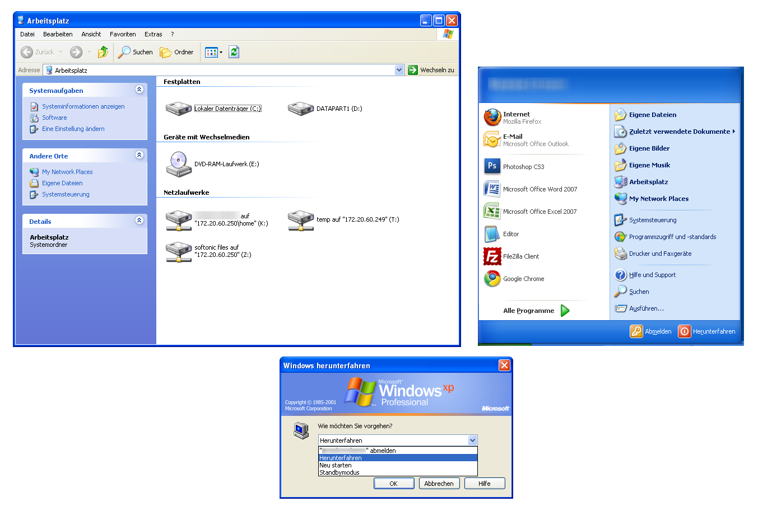Launch Microsoft Office Word 2007
Viewport: 758px width, 506px height.
[492, 189]
